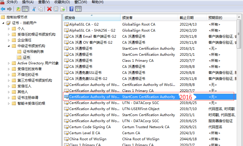243x146 pixels.
Task: Sort list by 截止日期 column header
Action: click(186, 18)
